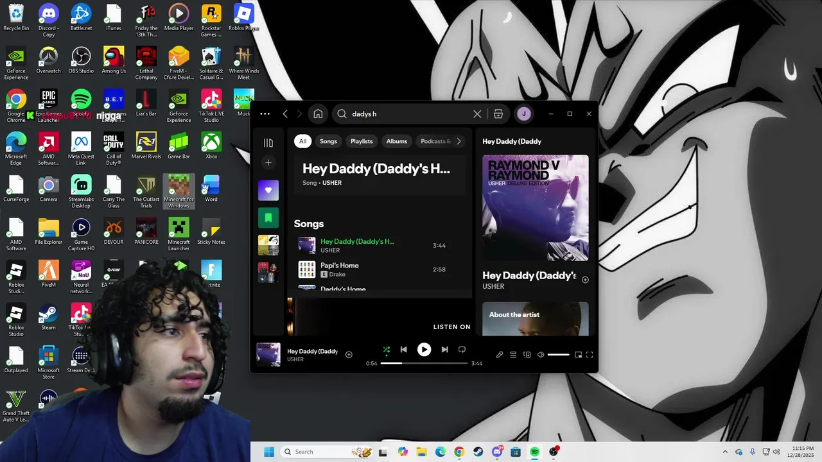Open OBS Studio desktop icon

(x=81, y=60)
